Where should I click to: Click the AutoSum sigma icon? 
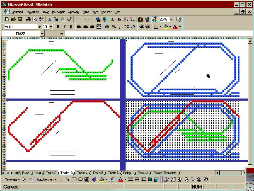coord(113,19)
